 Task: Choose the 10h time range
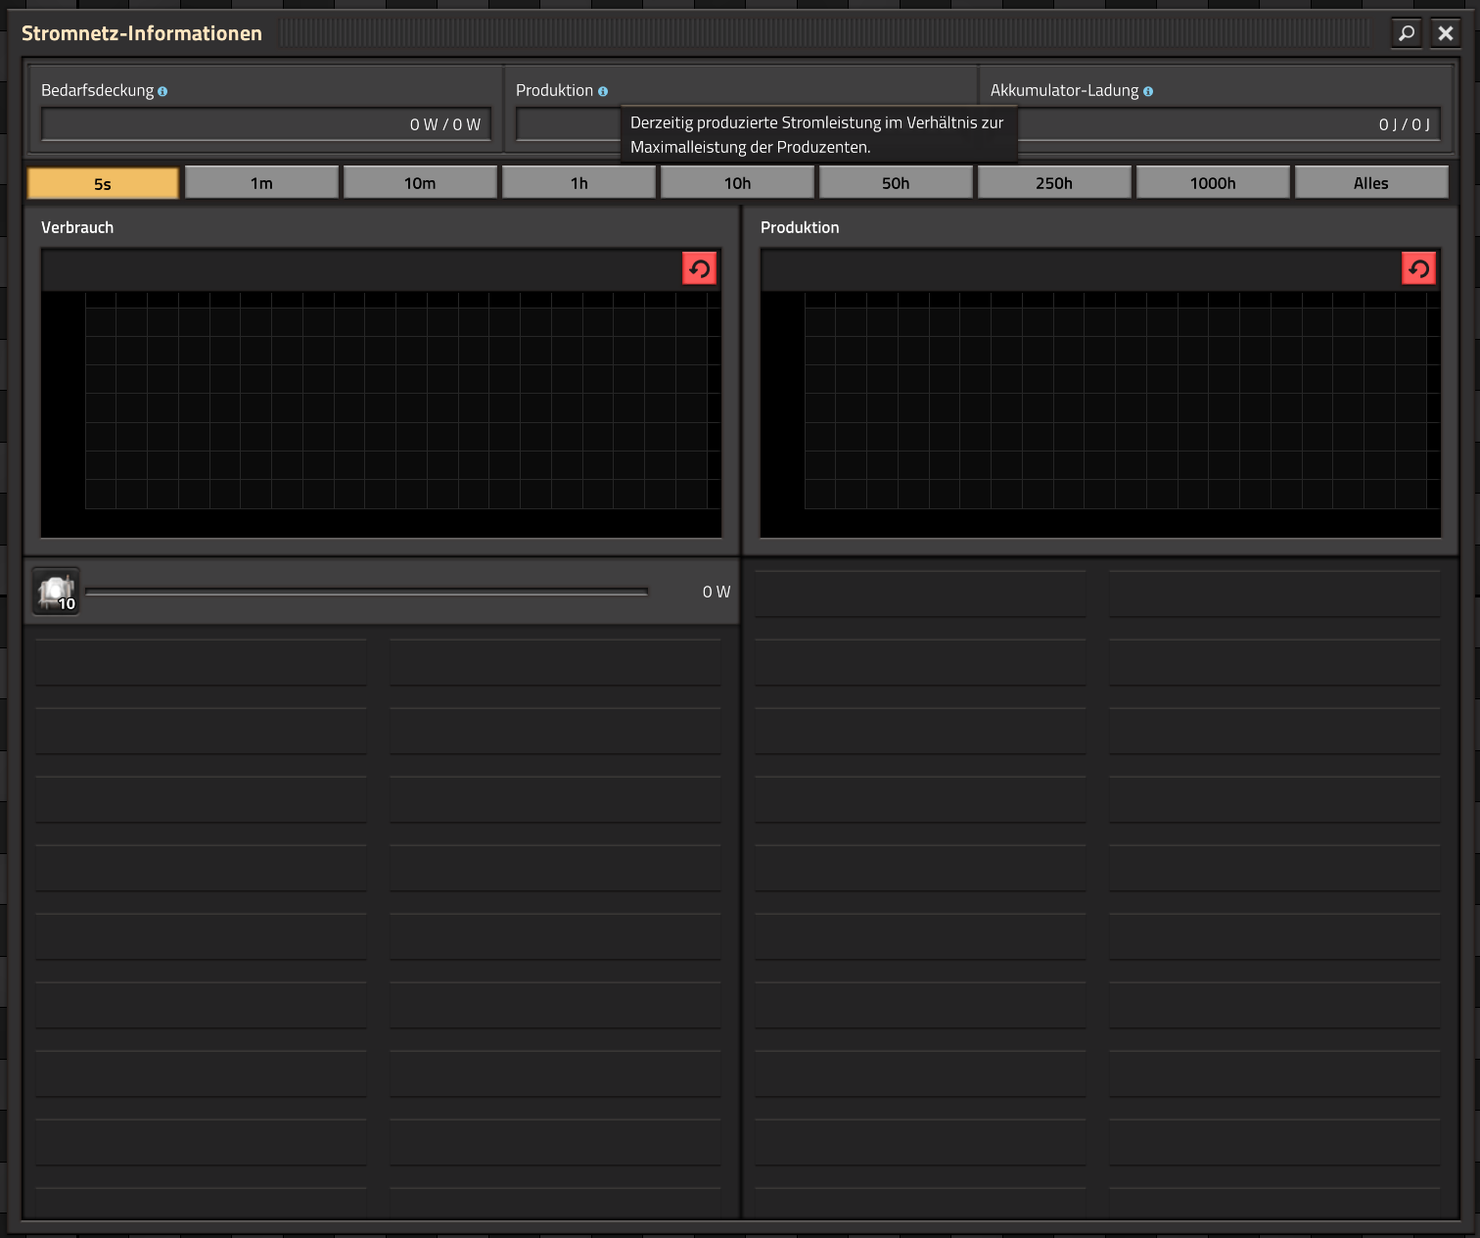[737, 183]
